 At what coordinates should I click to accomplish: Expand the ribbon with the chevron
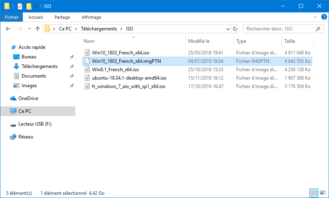(x=315, y=17)
